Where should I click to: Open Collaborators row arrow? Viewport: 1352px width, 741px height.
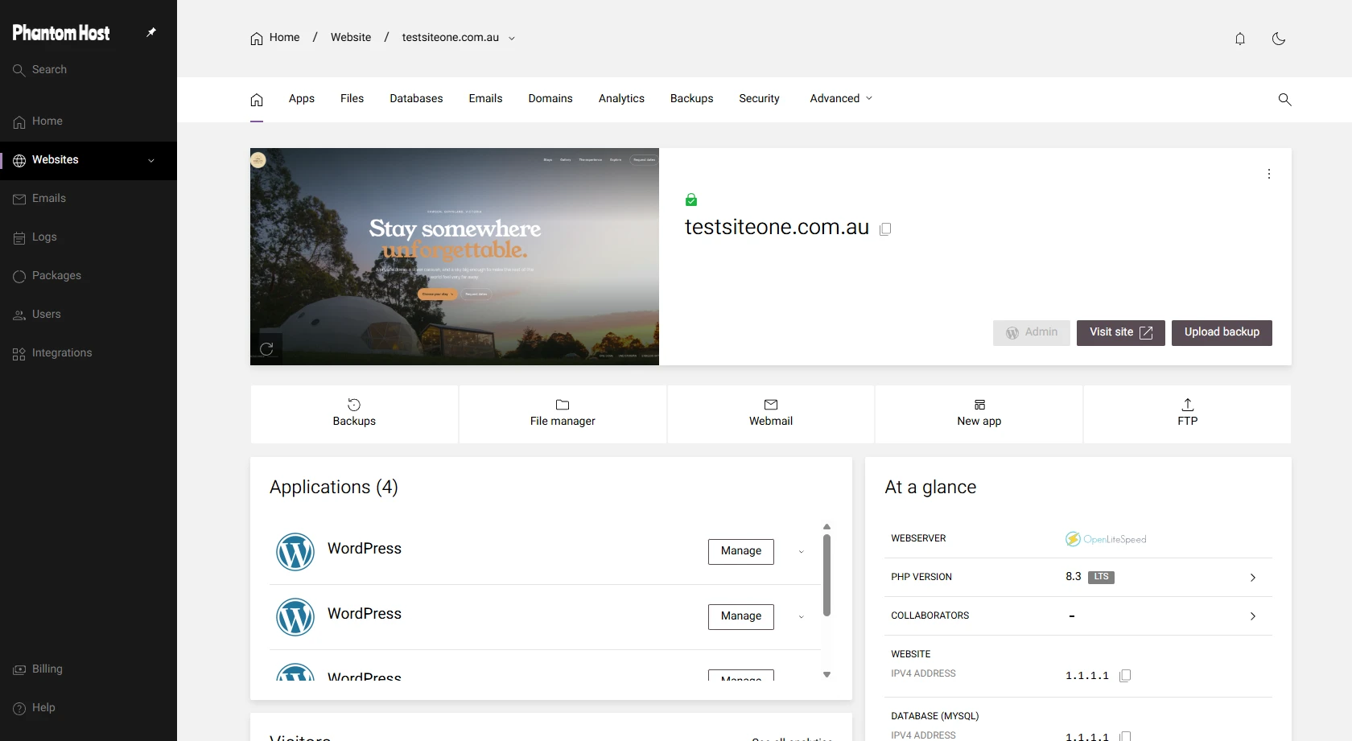pyautogui.click(x=1253, y=616)
